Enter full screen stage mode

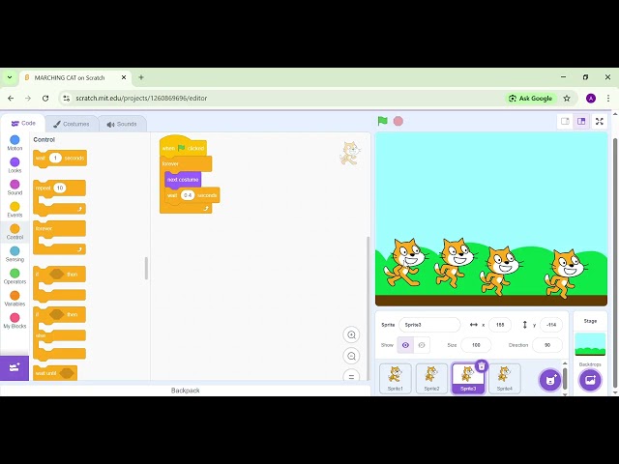(600, 121)
